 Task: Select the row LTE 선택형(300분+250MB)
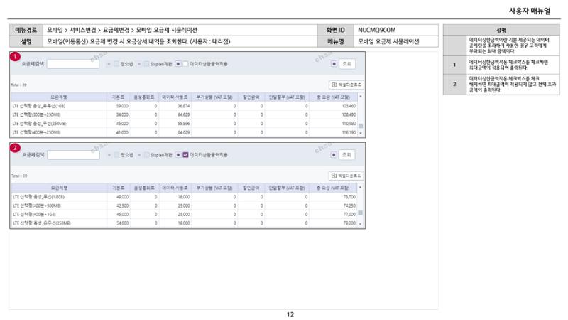[x=184, y=114]
